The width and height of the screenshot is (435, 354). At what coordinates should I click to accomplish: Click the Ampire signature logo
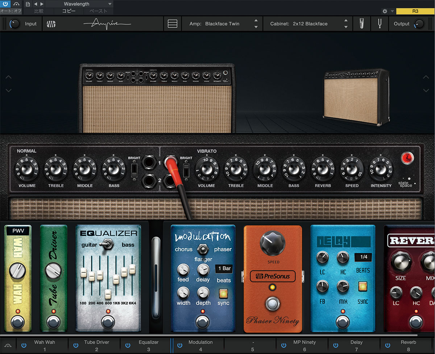point(107,24)
